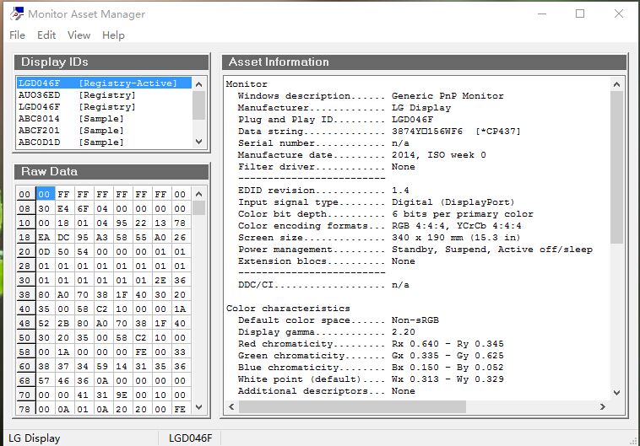Click Asset Information vertical scroll up arrow

point(616,84)
